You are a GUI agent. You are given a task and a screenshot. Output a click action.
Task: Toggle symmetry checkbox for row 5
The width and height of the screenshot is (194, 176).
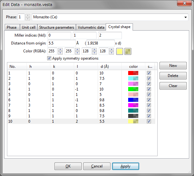coord(149,94)
